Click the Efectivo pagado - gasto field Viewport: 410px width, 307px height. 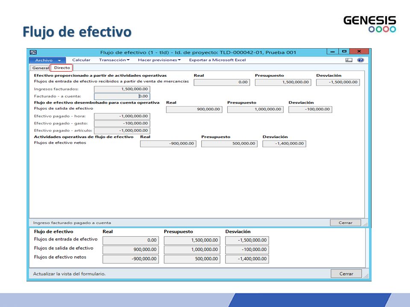tap(122, 123)
